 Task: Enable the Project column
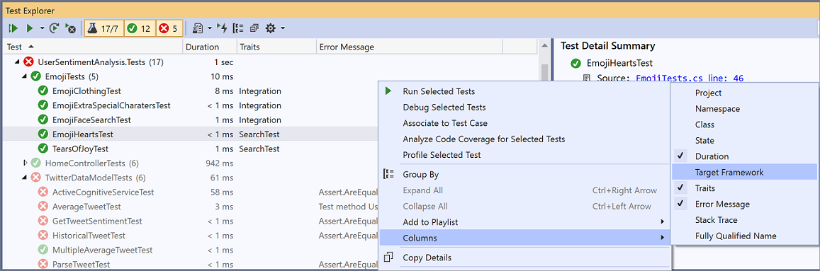coord(744,93)
